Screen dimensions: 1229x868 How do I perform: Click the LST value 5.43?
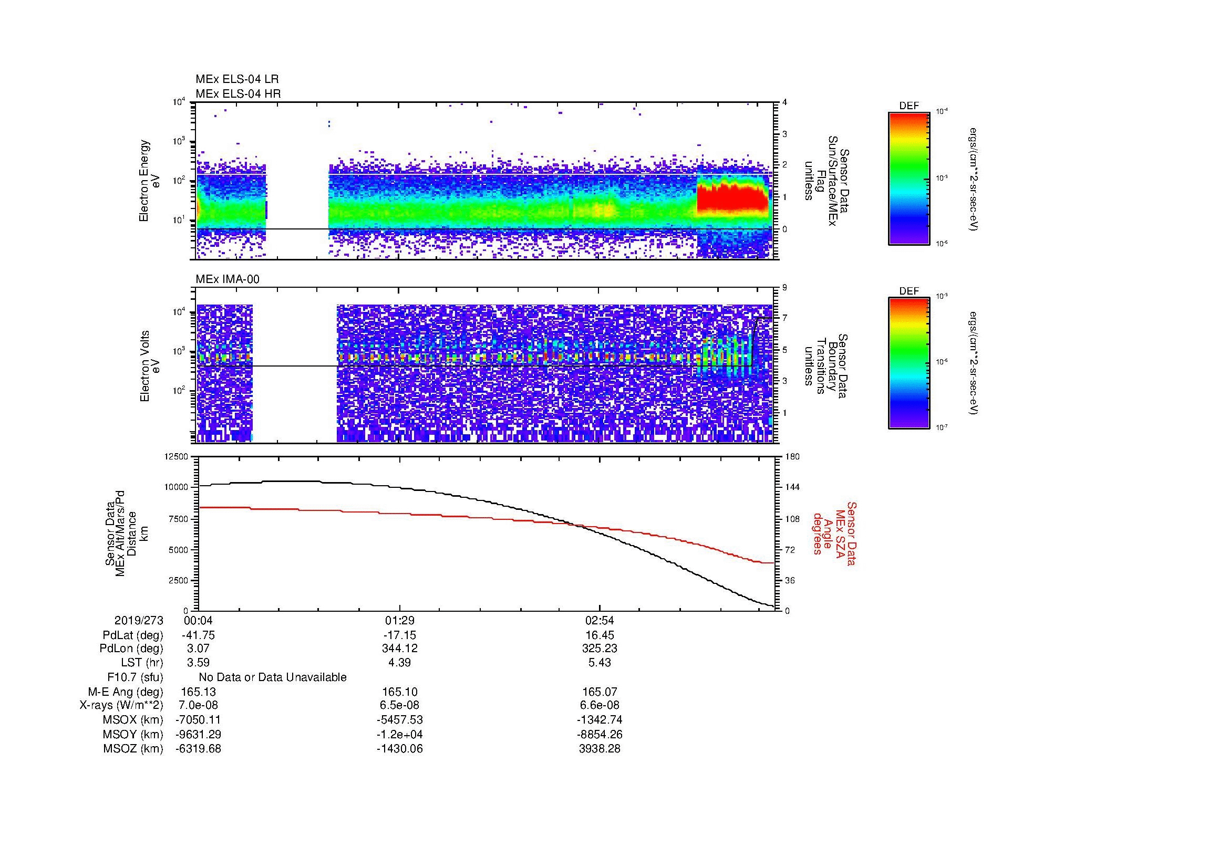pyautogui.click(x=600, y=663)
